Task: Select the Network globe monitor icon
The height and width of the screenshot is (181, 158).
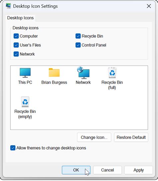Action: [x=83, y=73]
